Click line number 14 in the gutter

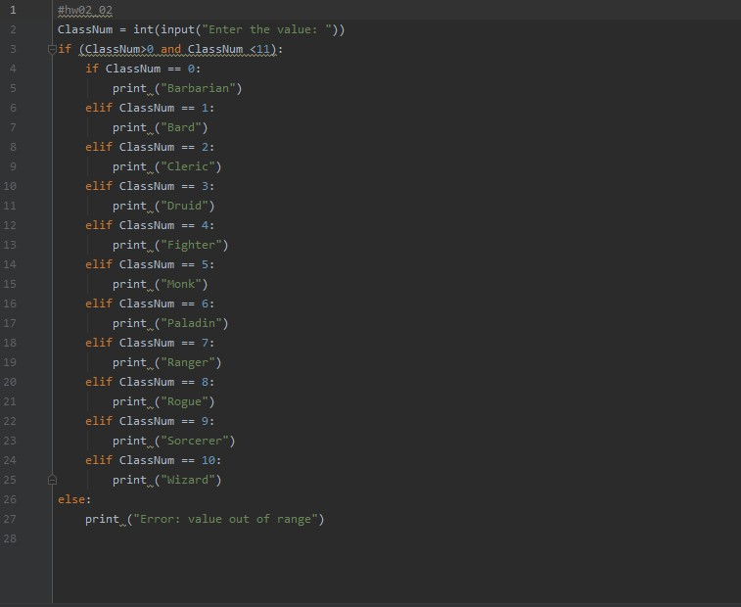point(10,264)
